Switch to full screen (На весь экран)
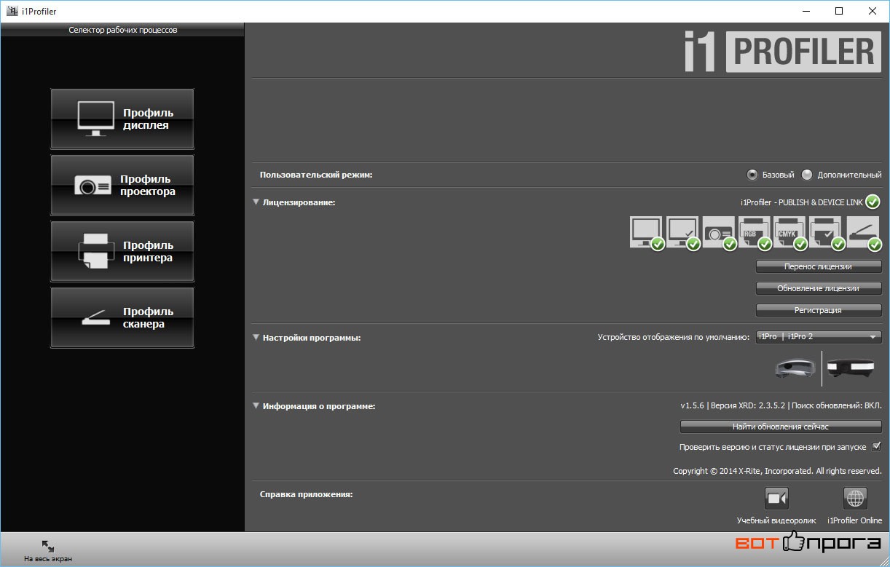 pyautogui.click(x=48, y=551)
